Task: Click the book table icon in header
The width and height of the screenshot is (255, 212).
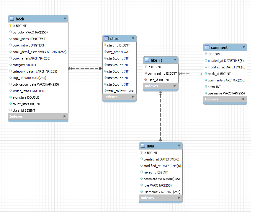Action: (x=12, y=19)
